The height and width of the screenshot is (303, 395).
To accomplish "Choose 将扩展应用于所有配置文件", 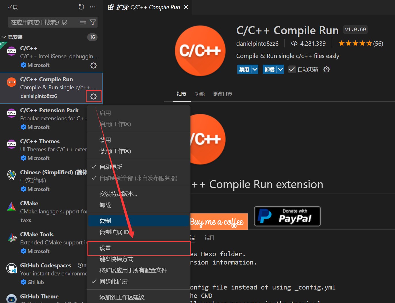I will click(x=138, y=270).
